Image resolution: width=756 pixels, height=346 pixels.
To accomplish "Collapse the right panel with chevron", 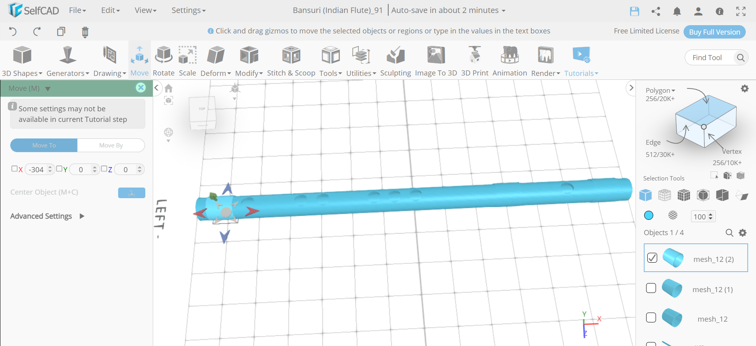I will 631,88.
